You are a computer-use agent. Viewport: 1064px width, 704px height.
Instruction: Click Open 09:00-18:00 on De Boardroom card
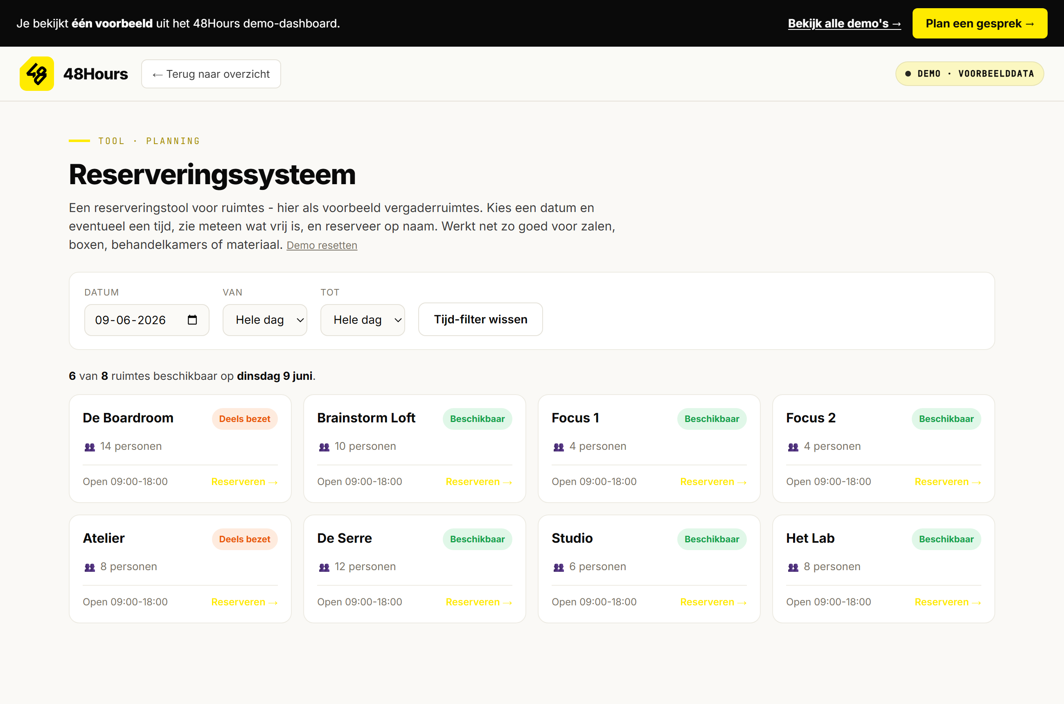[125, 481]
